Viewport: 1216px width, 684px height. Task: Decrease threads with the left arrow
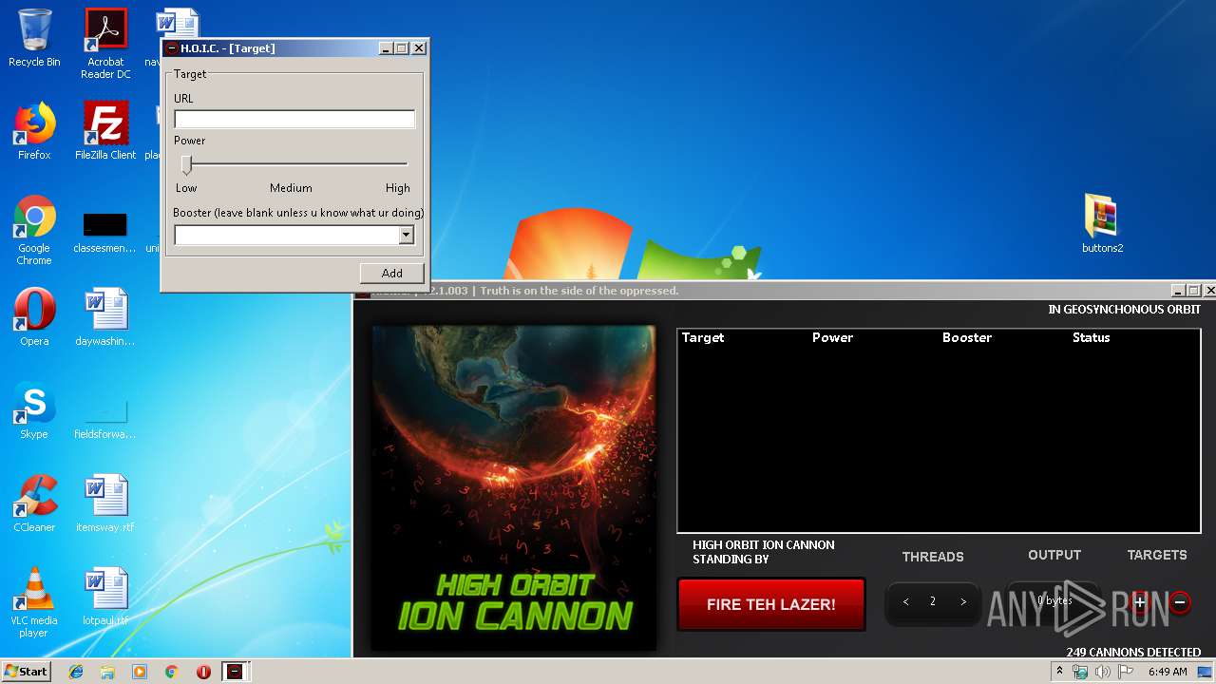click(905, 601)
